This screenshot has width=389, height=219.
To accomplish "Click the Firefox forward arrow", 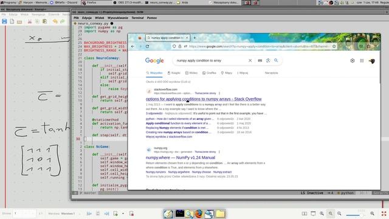I will pyautogui.click(x=140, y=46).
